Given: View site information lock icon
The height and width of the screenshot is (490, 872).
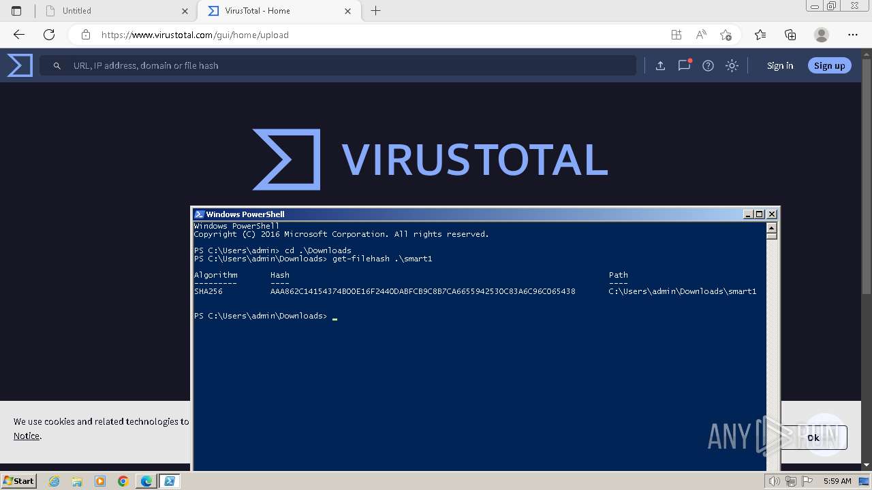Looking at the screenshot, I should click(x=85, y=35).
